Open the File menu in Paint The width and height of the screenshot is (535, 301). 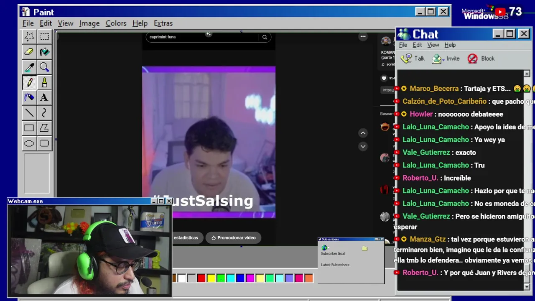[x=28, y=23]
